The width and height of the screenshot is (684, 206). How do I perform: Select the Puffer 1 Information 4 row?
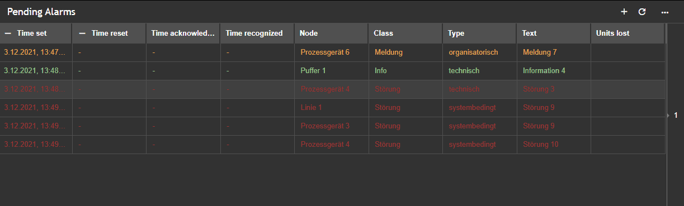[x=332, y=71]
